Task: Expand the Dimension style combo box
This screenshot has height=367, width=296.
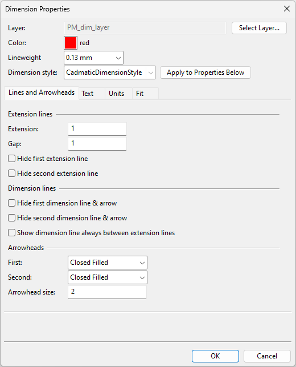Action: pyautogui.click(x=151, y=72)
